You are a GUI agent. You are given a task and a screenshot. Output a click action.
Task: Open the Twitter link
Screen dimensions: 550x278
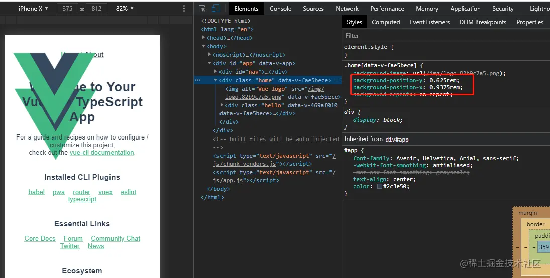pyautogui.click(x=70, y=246)
